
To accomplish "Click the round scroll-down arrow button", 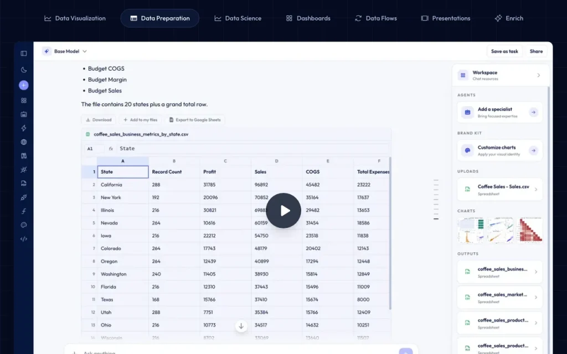I will [x=241, y=326].
